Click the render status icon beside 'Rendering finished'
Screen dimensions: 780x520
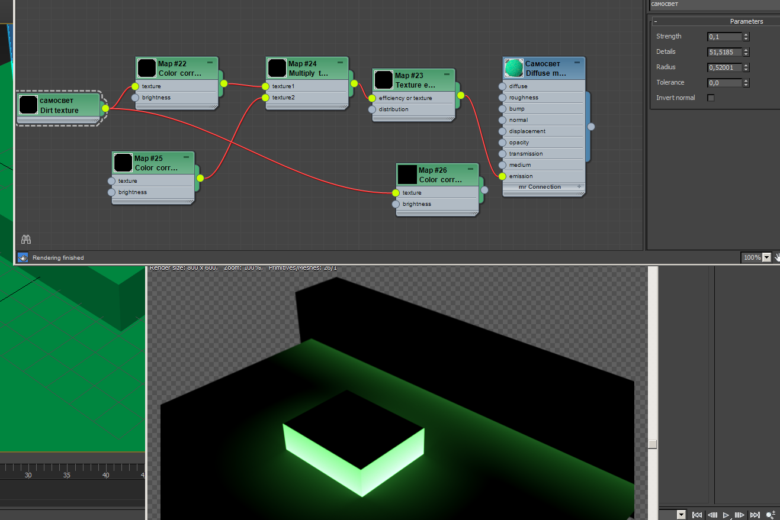(x=23, y=257)
